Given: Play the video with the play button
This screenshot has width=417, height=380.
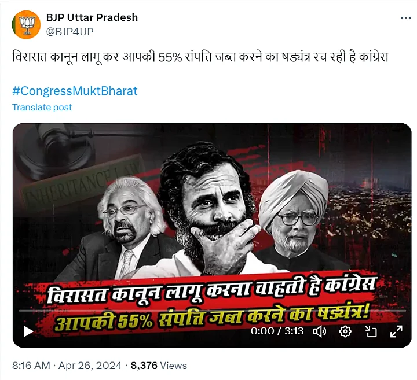Looking at the screenshot, I should (x=28, y=331).
